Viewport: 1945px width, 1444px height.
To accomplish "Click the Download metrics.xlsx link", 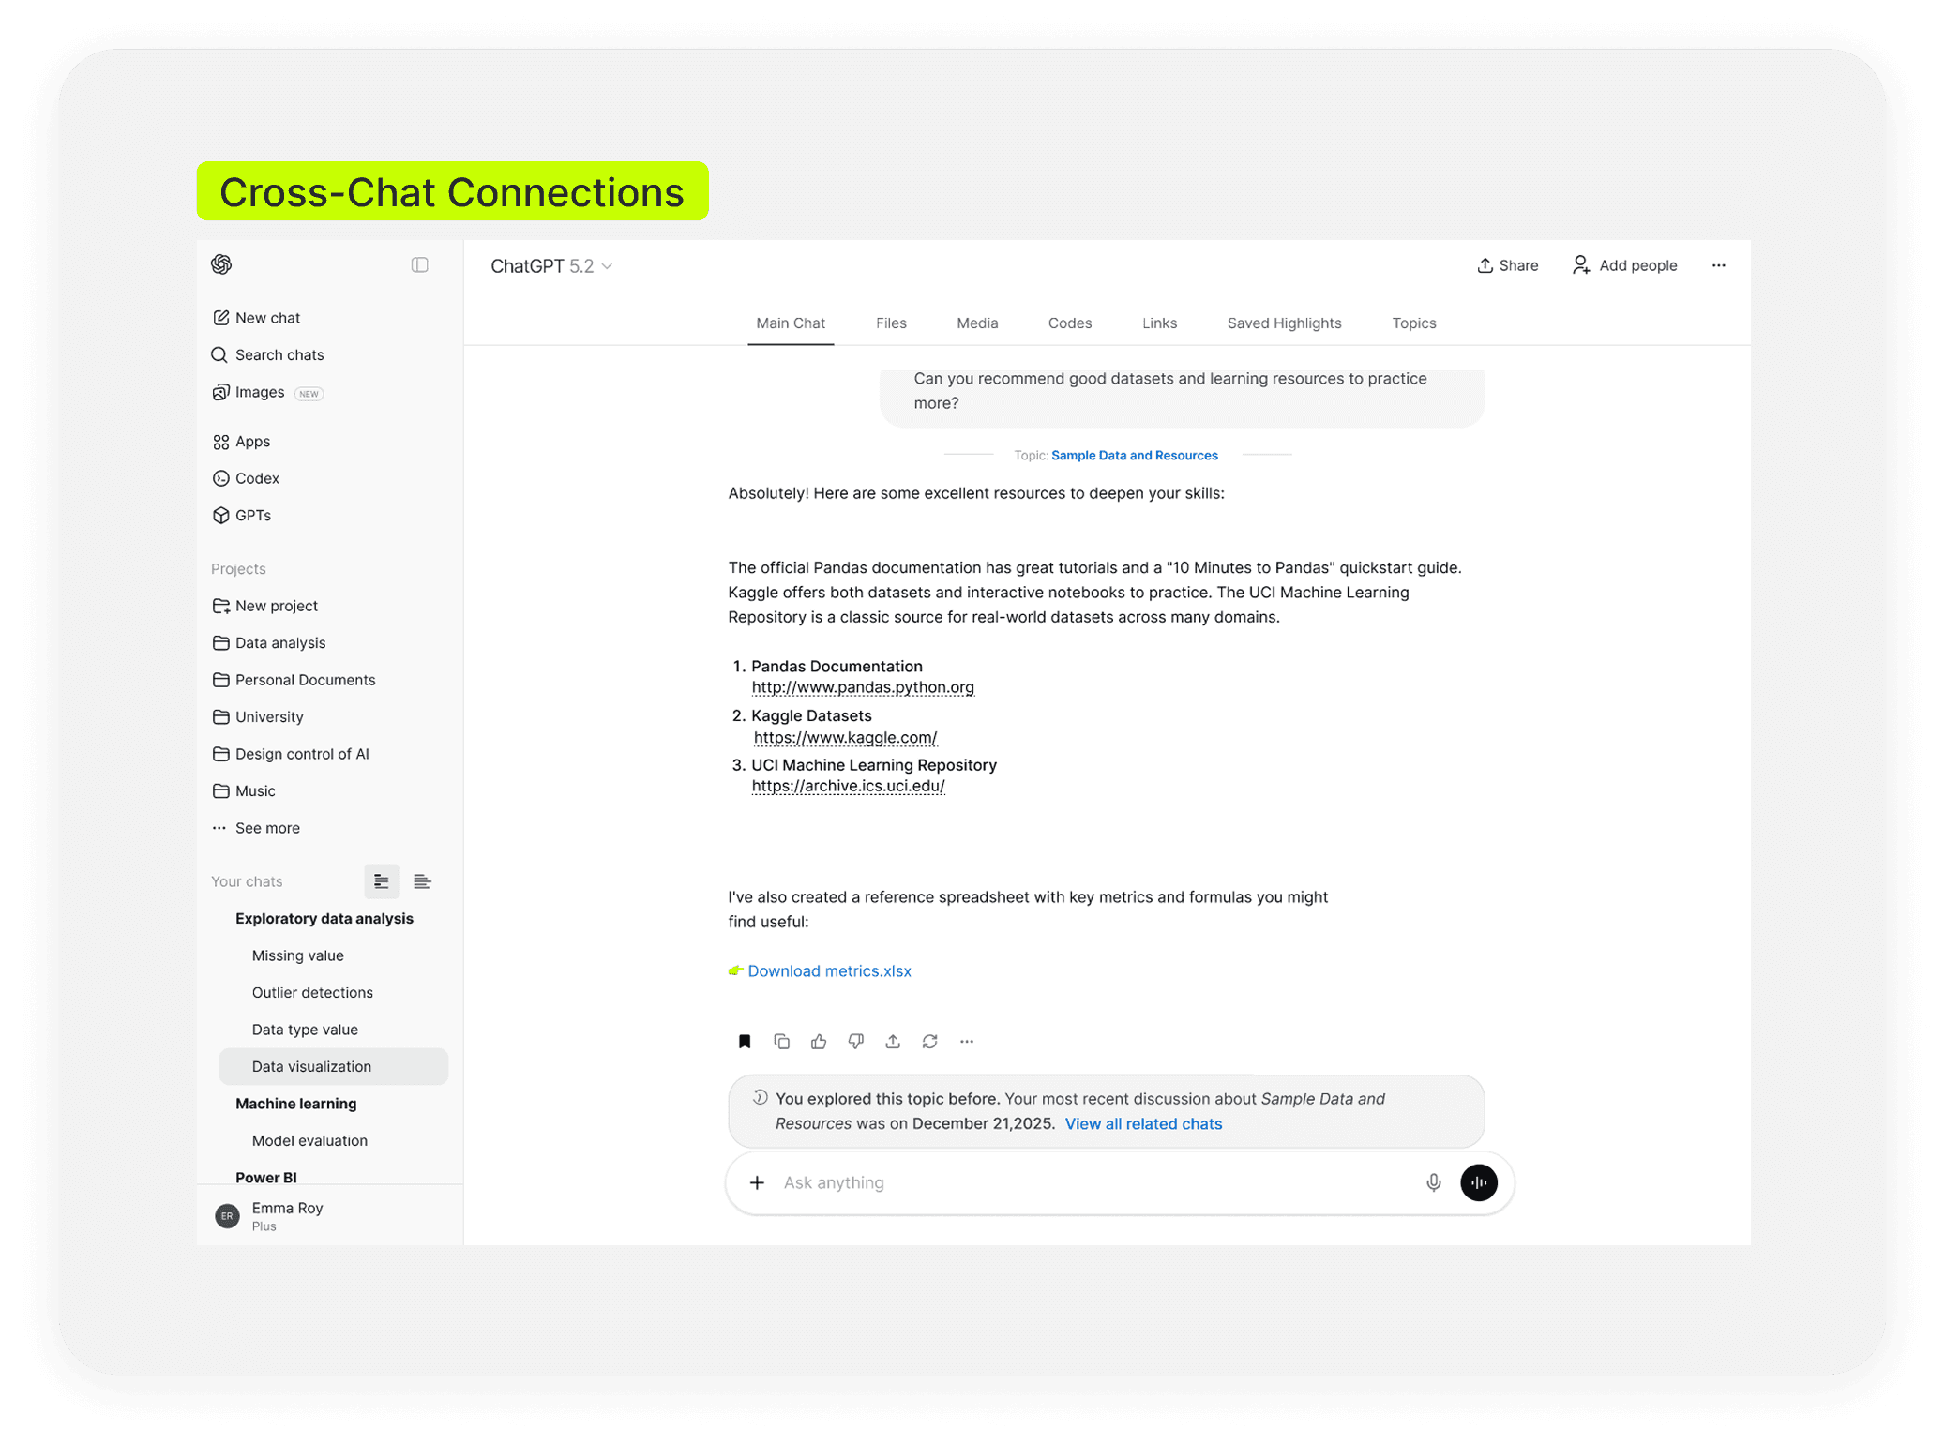I will (829, 970).
